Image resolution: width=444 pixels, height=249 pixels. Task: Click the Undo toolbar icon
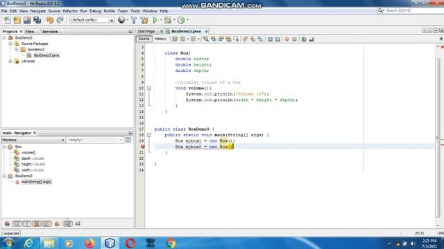pos(50,20)
